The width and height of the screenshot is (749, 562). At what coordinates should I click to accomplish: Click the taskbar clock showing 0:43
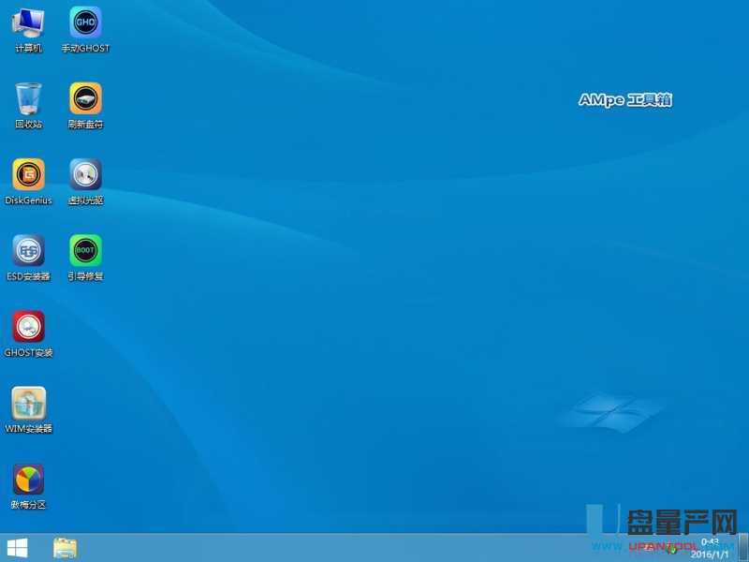(x=709, y=541)
